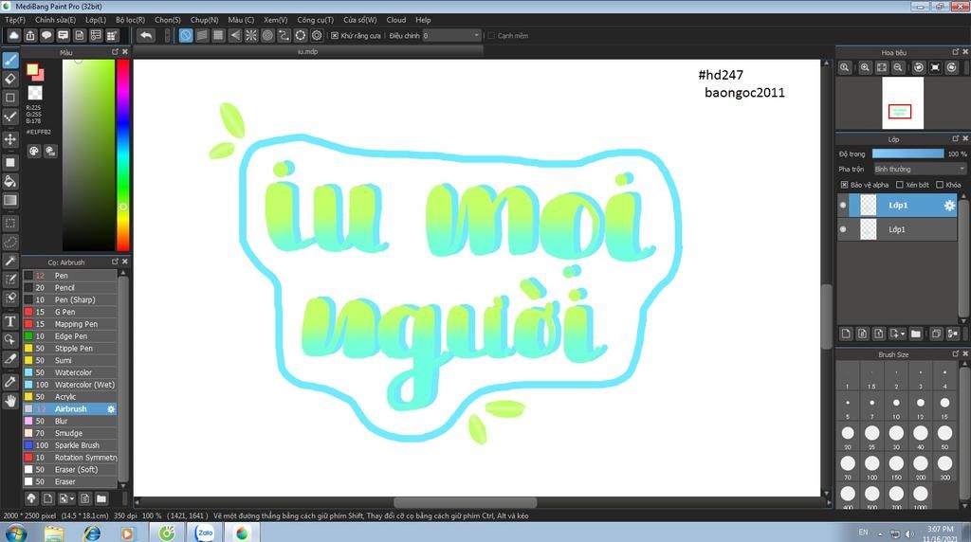Click the Undo arrow in toolbar
This screenshot has height=542, width=971.
tap(146, 35)
